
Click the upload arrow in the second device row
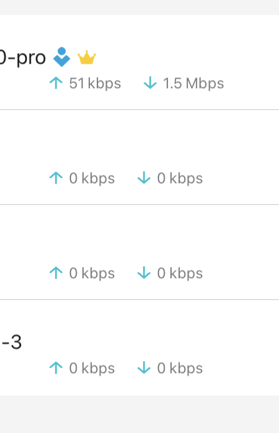pos(56,178)
